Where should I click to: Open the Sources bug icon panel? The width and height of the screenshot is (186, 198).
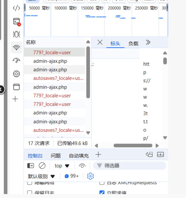click(16, 34)
